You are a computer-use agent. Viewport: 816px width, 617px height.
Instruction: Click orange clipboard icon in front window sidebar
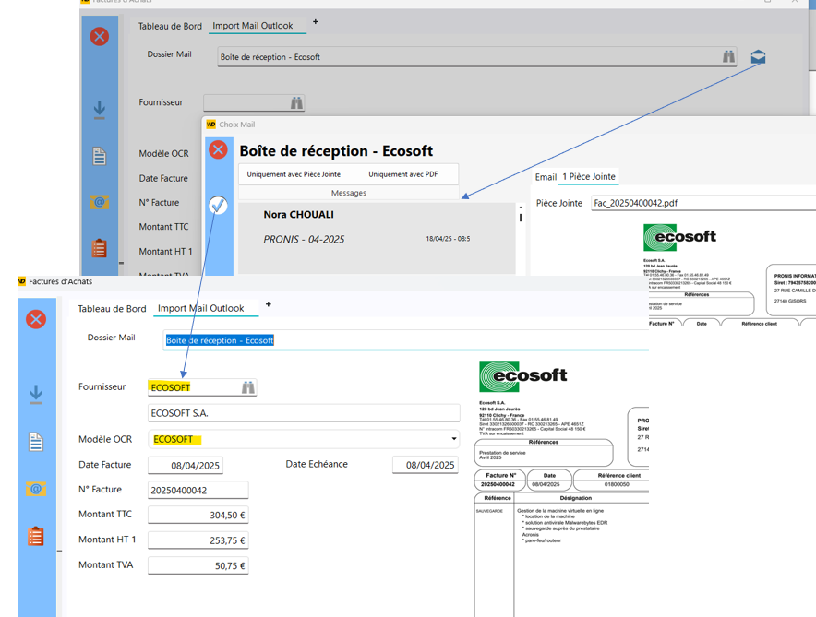36,537
